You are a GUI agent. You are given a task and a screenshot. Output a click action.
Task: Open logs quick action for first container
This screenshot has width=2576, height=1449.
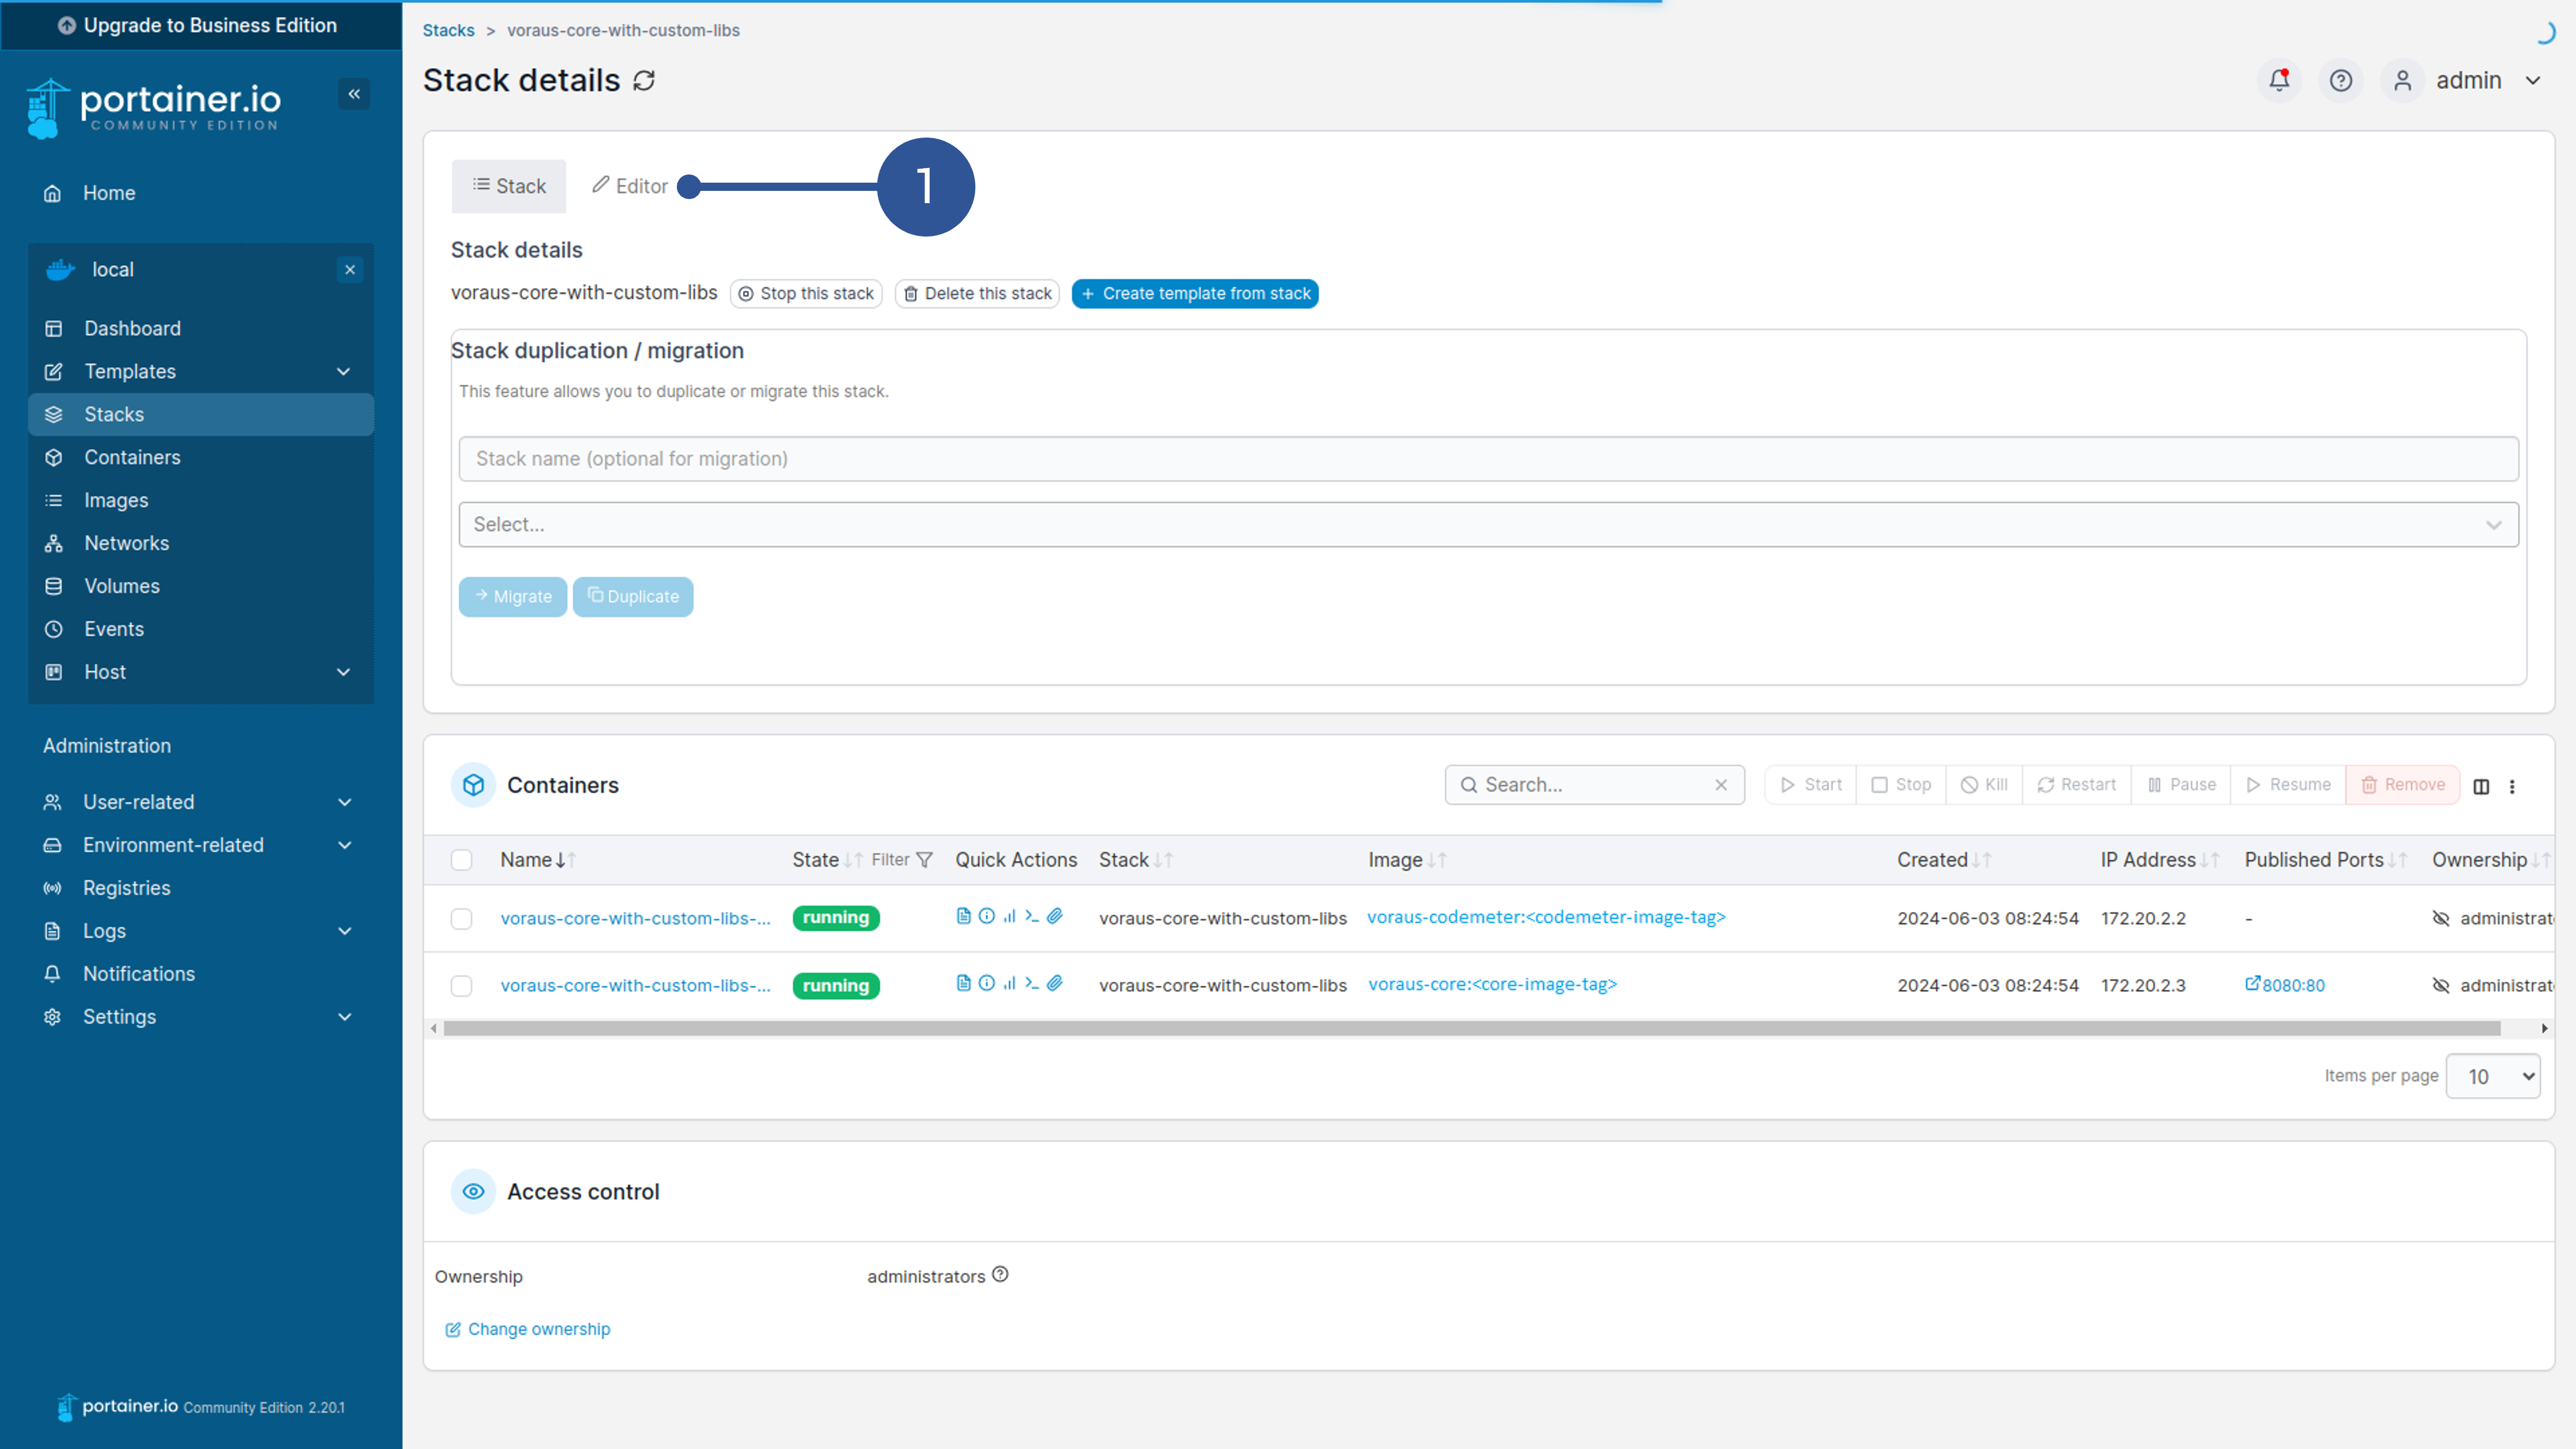(963, 916)
